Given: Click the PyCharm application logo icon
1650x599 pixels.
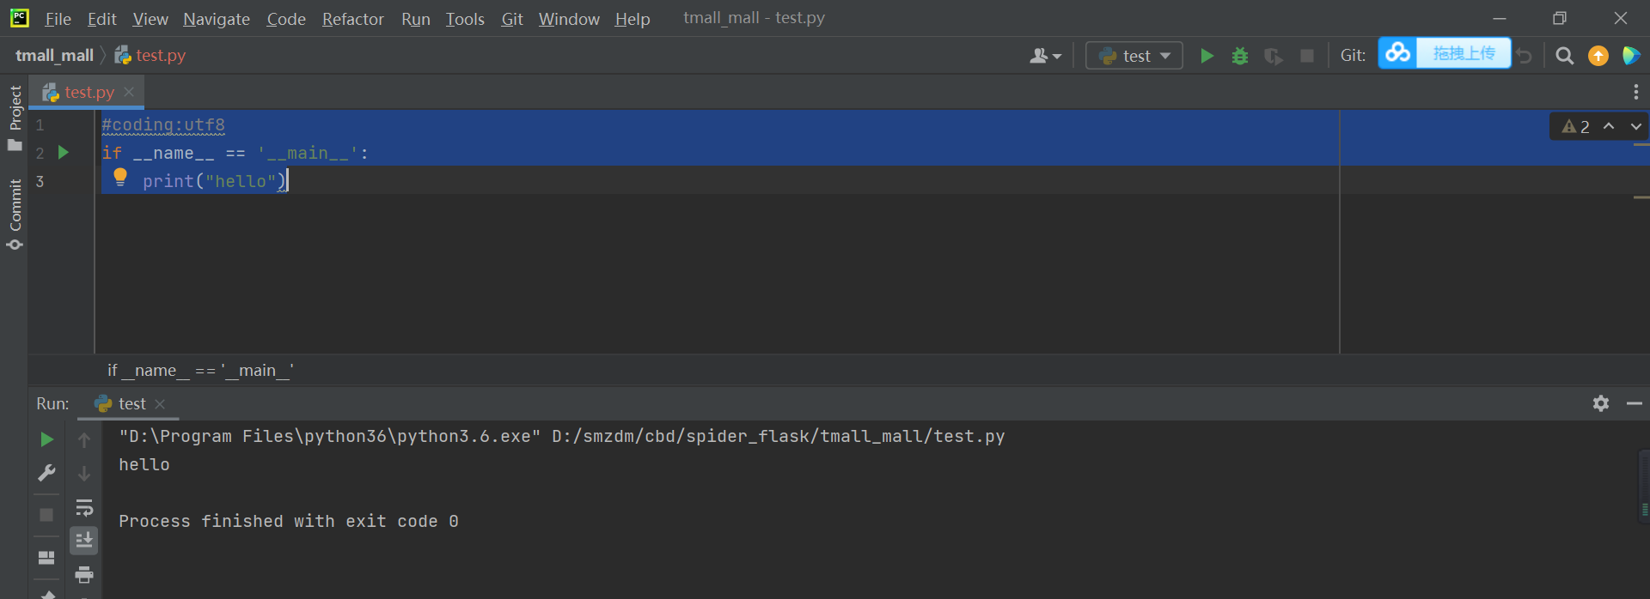Looking at the screenshot, I should 19,18.
